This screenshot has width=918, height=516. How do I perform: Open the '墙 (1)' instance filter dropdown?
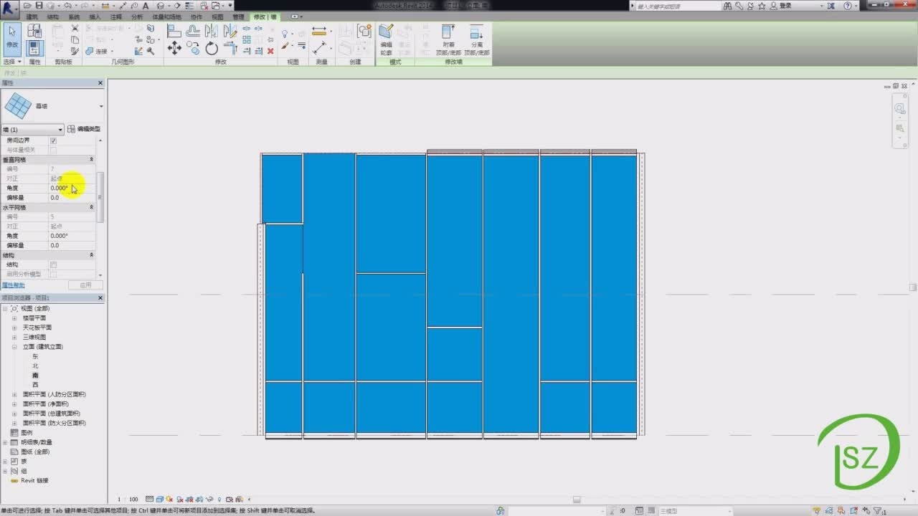click(32, 130)
